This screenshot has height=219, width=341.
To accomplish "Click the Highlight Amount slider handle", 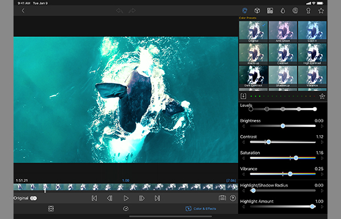I will pos(312,207).
